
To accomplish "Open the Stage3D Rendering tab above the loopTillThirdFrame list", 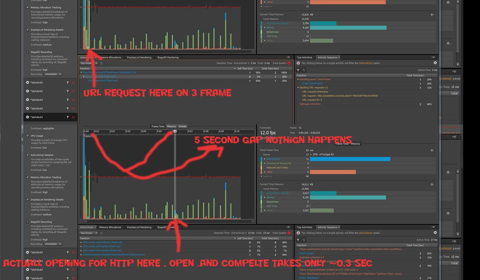I will 168,58.
